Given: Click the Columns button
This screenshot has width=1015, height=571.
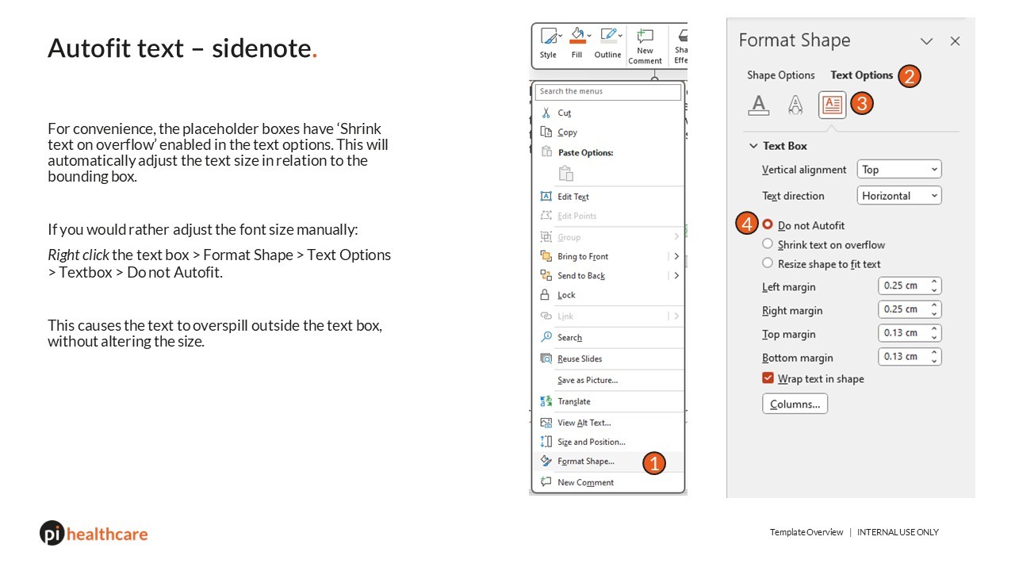Looking at the screenshot, I should tap(795, 404).
